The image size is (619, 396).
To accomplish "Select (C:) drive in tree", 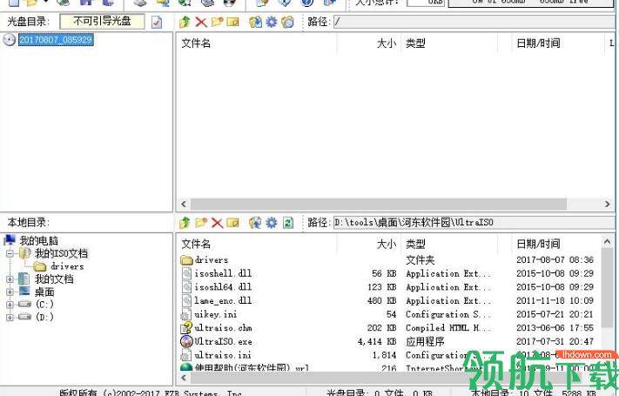I will pos(44,305).
